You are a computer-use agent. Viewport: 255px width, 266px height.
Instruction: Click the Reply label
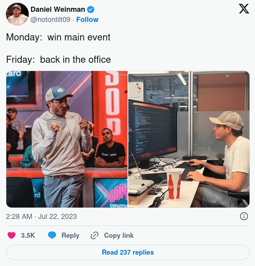click(70, 235)
